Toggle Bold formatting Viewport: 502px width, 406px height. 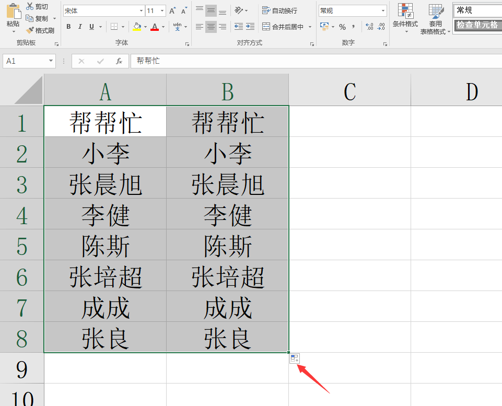click(x=68, y=27)
